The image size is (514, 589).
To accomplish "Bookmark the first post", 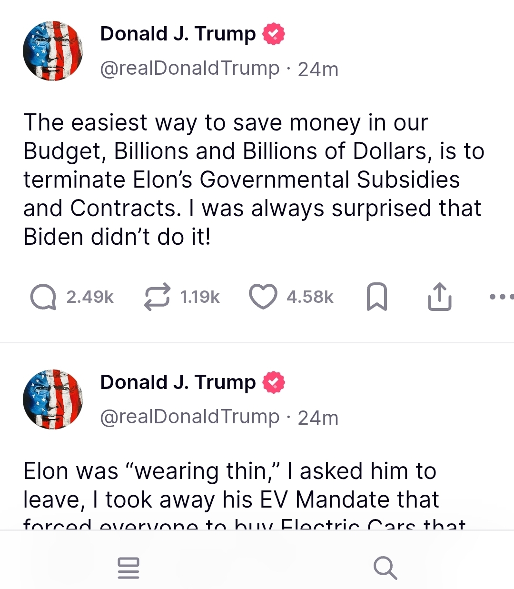I will tap(377, 297).
